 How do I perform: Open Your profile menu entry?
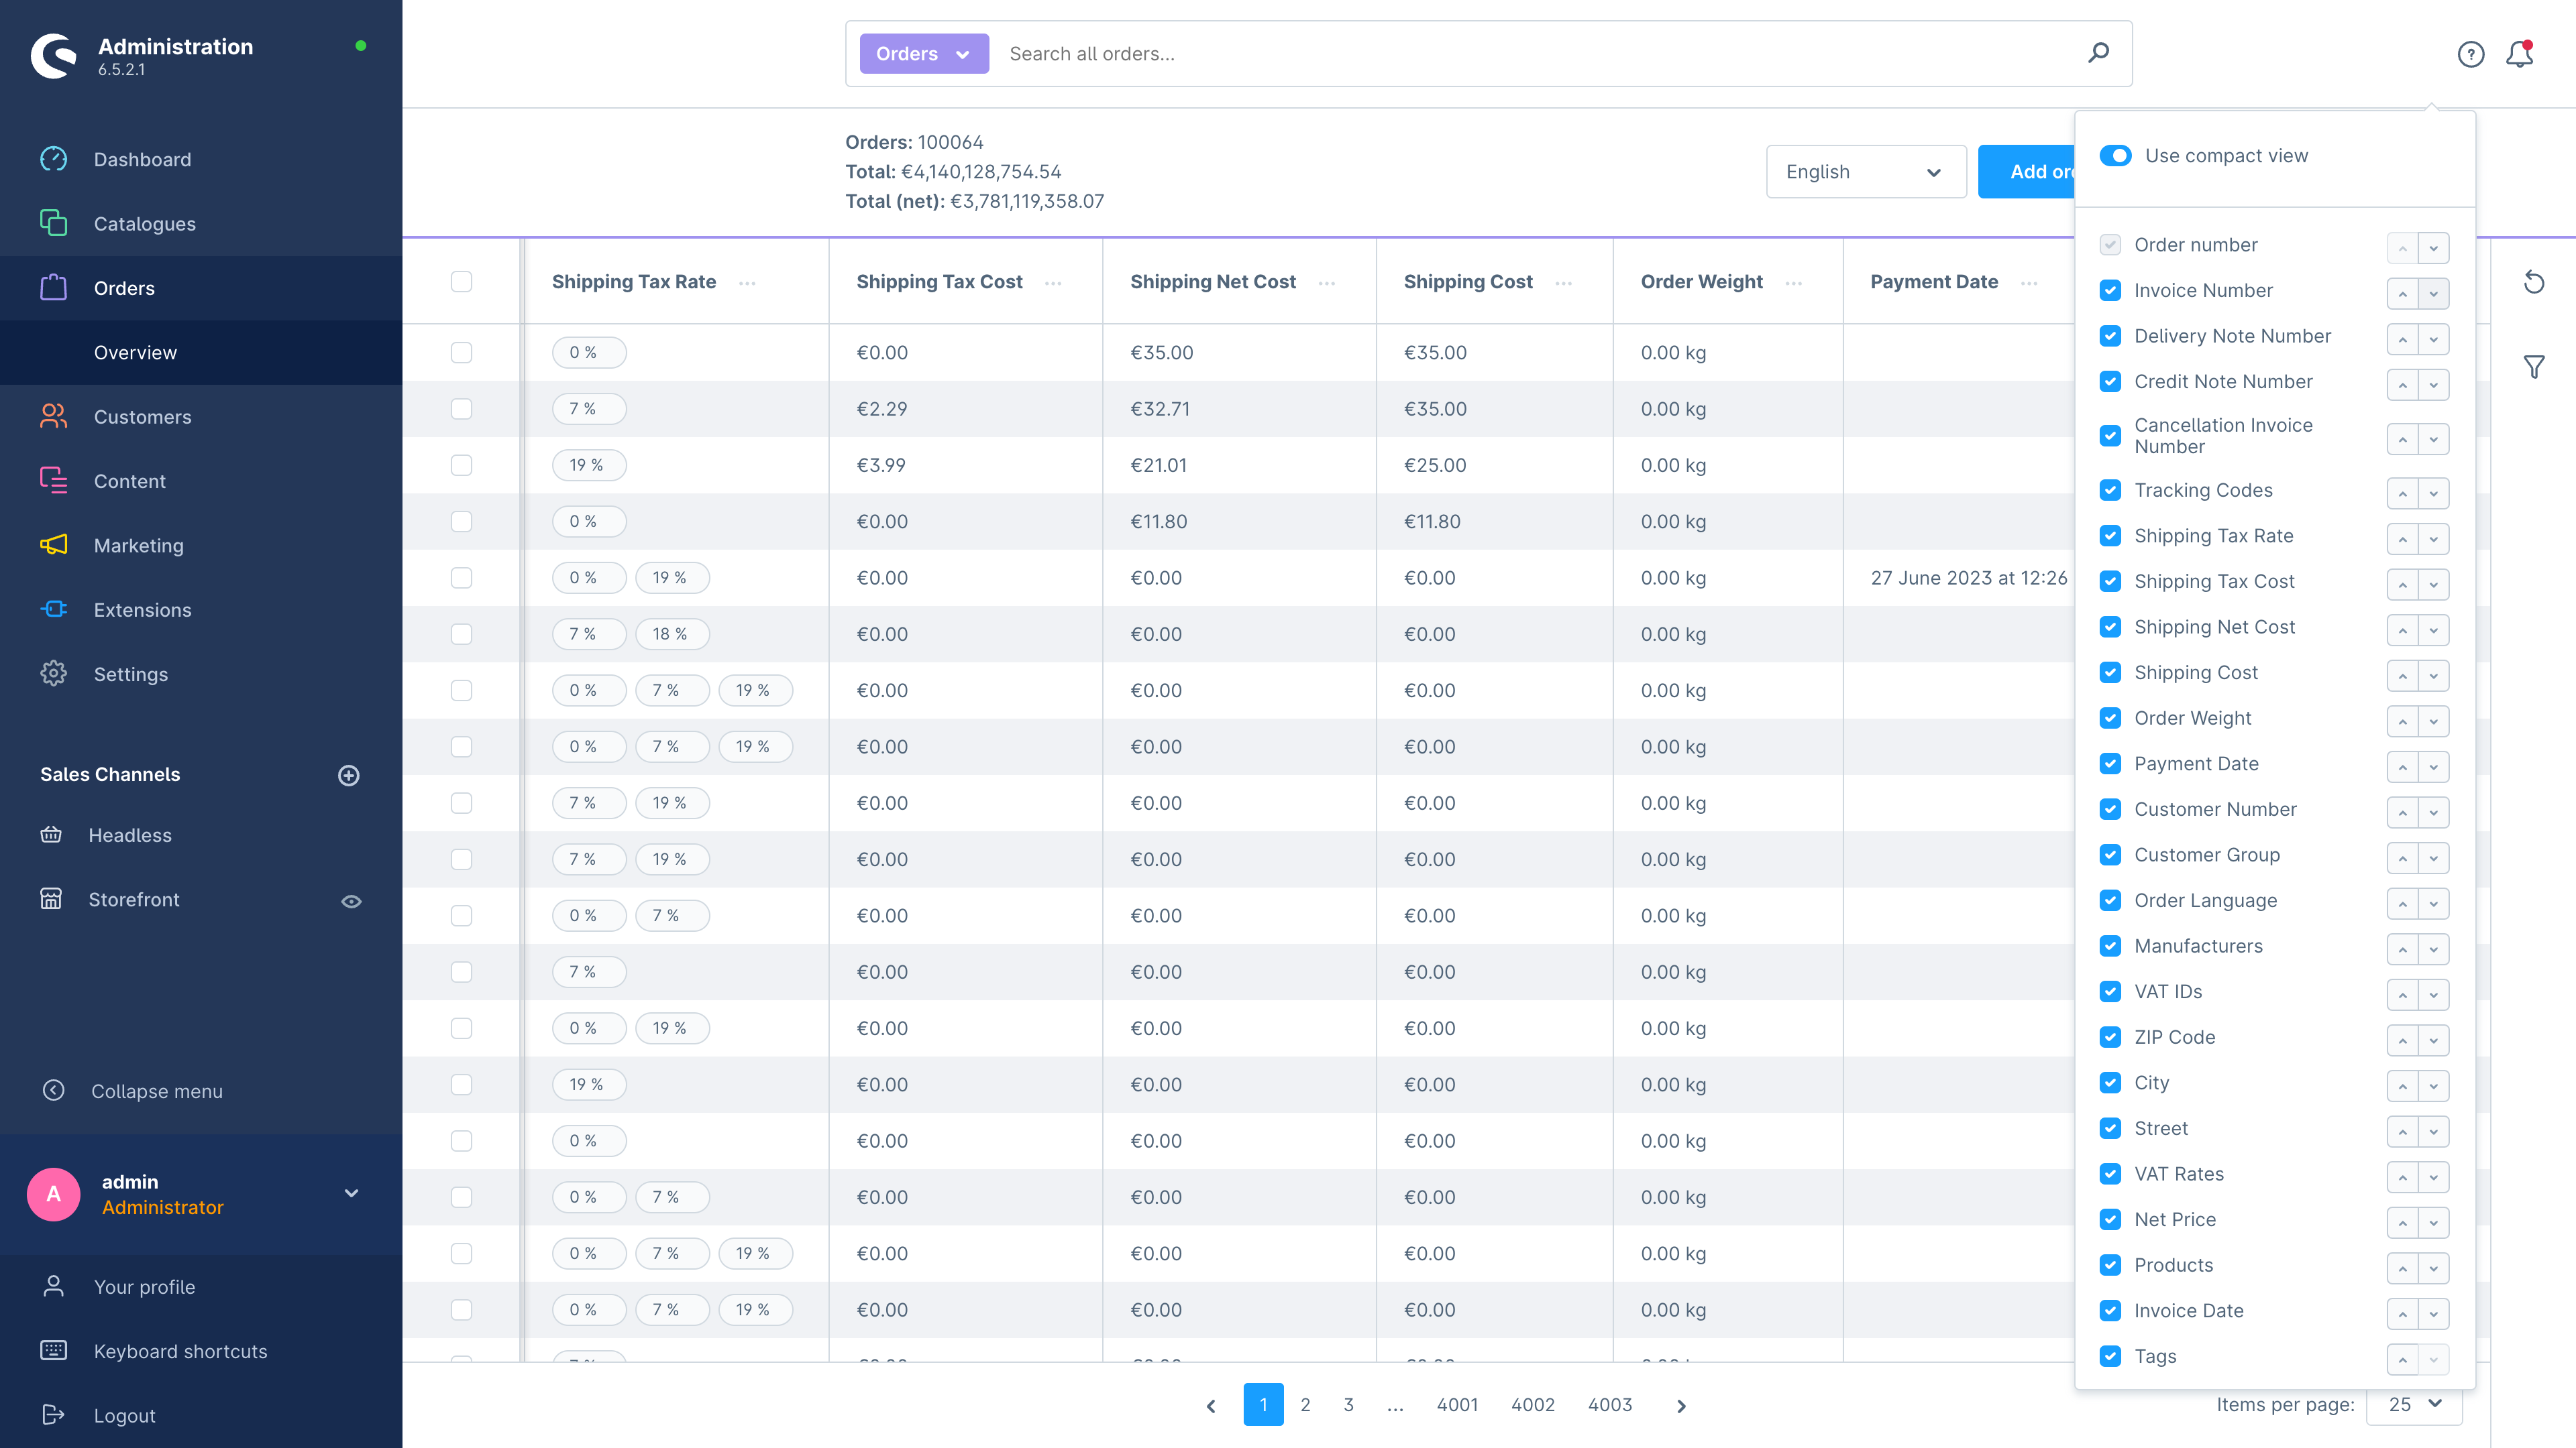tap(144, 1287)
